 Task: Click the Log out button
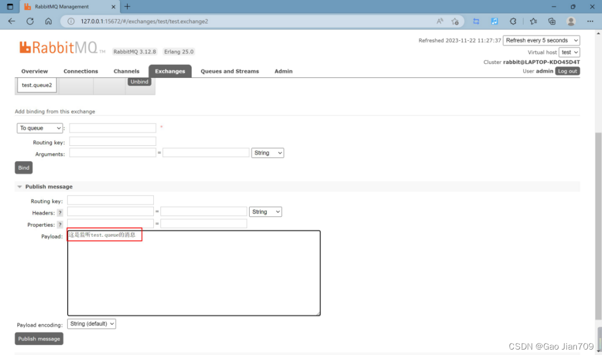(567, 71)
